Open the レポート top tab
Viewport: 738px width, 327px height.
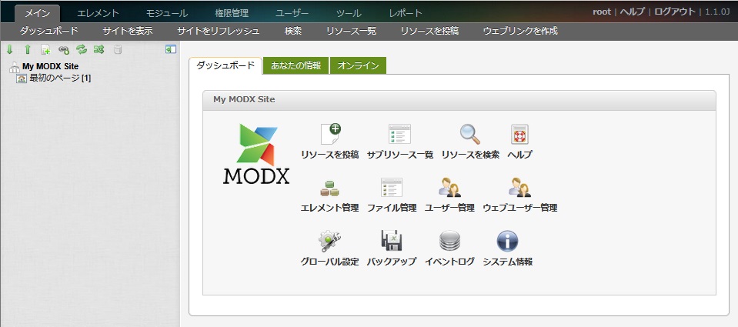(406, 13)
